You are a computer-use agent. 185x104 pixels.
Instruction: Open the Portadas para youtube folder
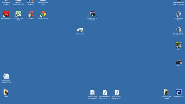pos(166,92)
